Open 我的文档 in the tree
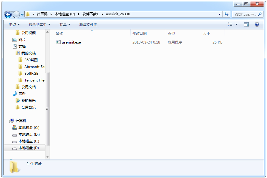267x178 pixels. coord(29,53)
